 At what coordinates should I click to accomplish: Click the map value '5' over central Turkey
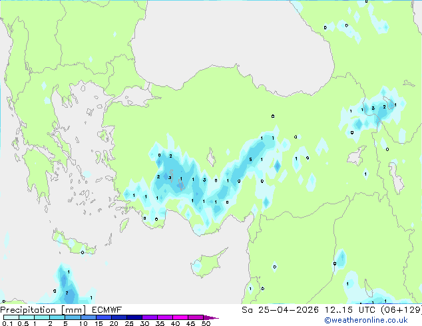pos(250,160)
